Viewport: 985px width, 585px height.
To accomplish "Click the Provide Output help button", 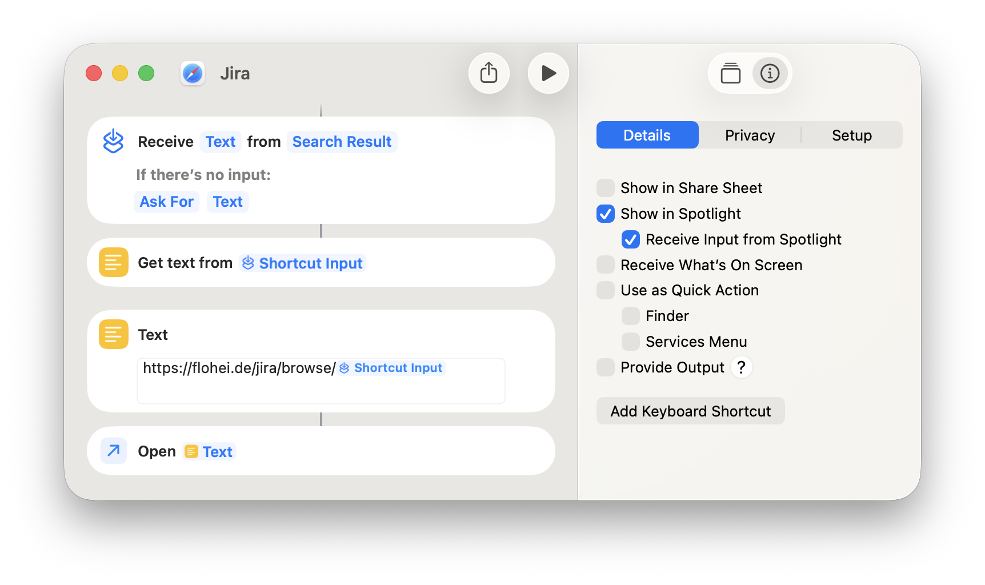I will coord(741,367).
